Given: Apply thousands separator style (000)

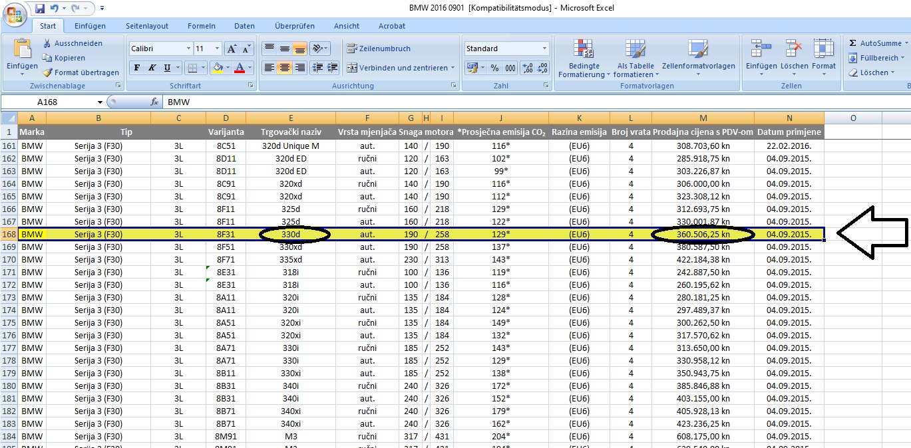Looking at the screenshot, I should tap(510, 68).
